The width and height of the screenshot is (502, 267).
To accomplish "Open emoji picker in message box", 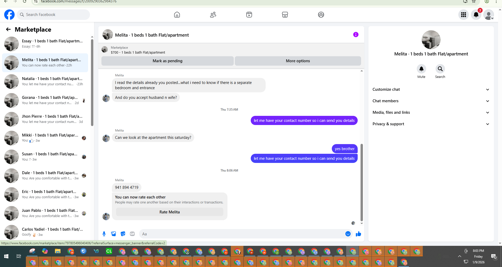I will pos(348,234).
